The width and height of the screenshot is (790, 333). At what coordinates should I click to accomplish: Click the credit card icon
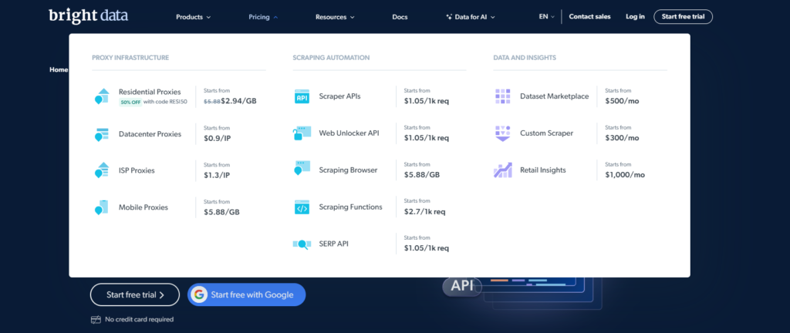[x=96, y=319]
